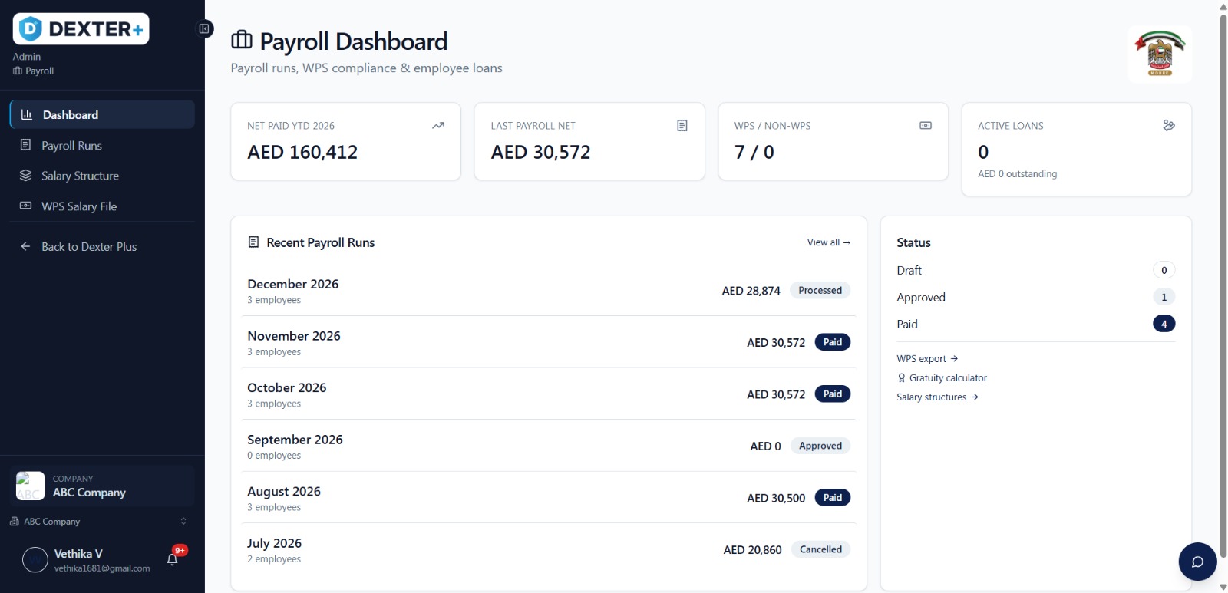The image size is (1228, 593).
Task: Click the Cancelled badge for July 2026
Action: (x=820, y=549)
